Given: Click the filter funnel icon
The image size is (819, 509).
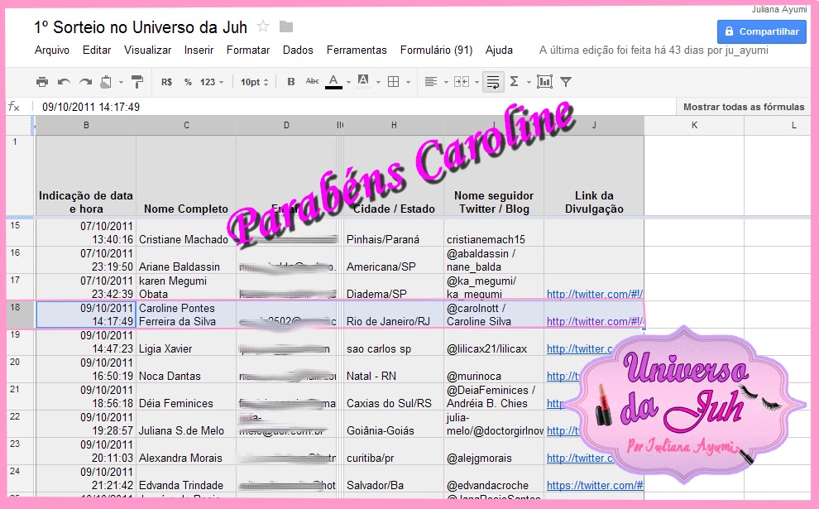Looking at the screenshot, I should (x=566, y=82).
